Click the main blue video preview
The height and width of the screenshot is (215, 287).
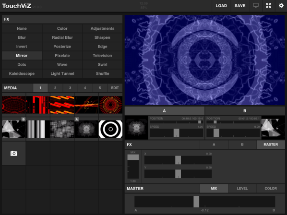[x=204, y=60]
